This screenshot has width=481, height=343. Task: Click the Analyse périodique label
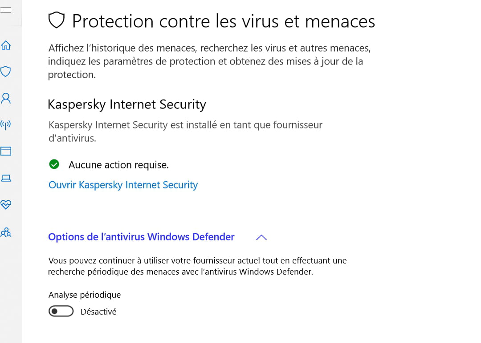coord(84,295)
